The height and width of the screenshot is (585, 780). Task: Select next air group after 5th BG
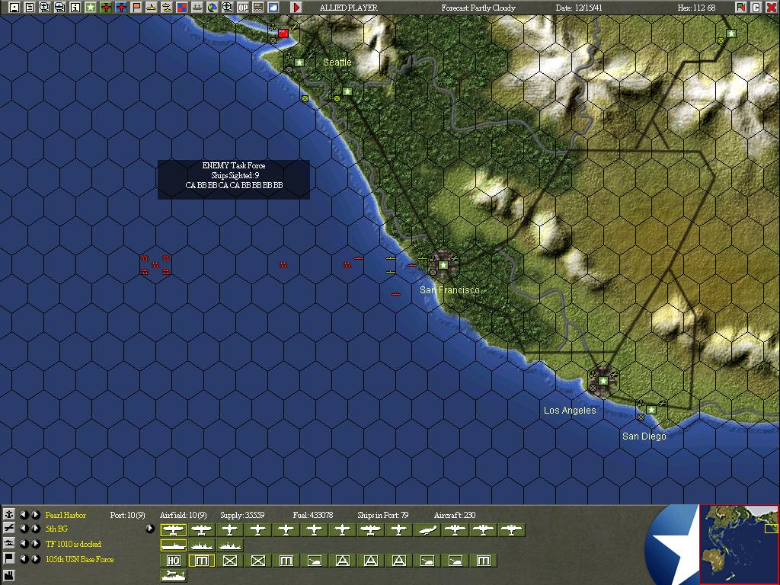35,529
